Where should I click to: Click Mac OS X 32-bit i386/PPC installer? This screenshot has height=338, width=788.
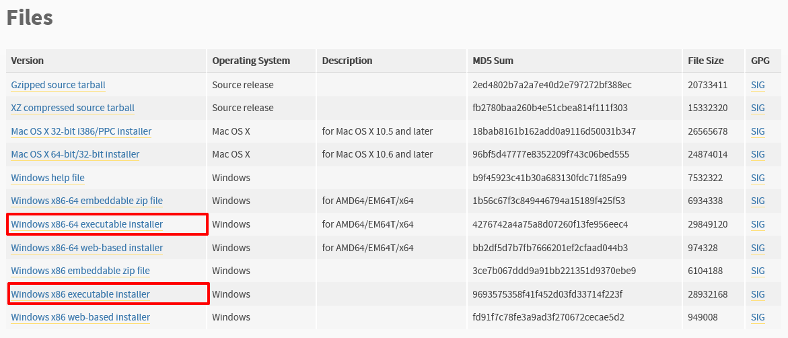point(81,132)
